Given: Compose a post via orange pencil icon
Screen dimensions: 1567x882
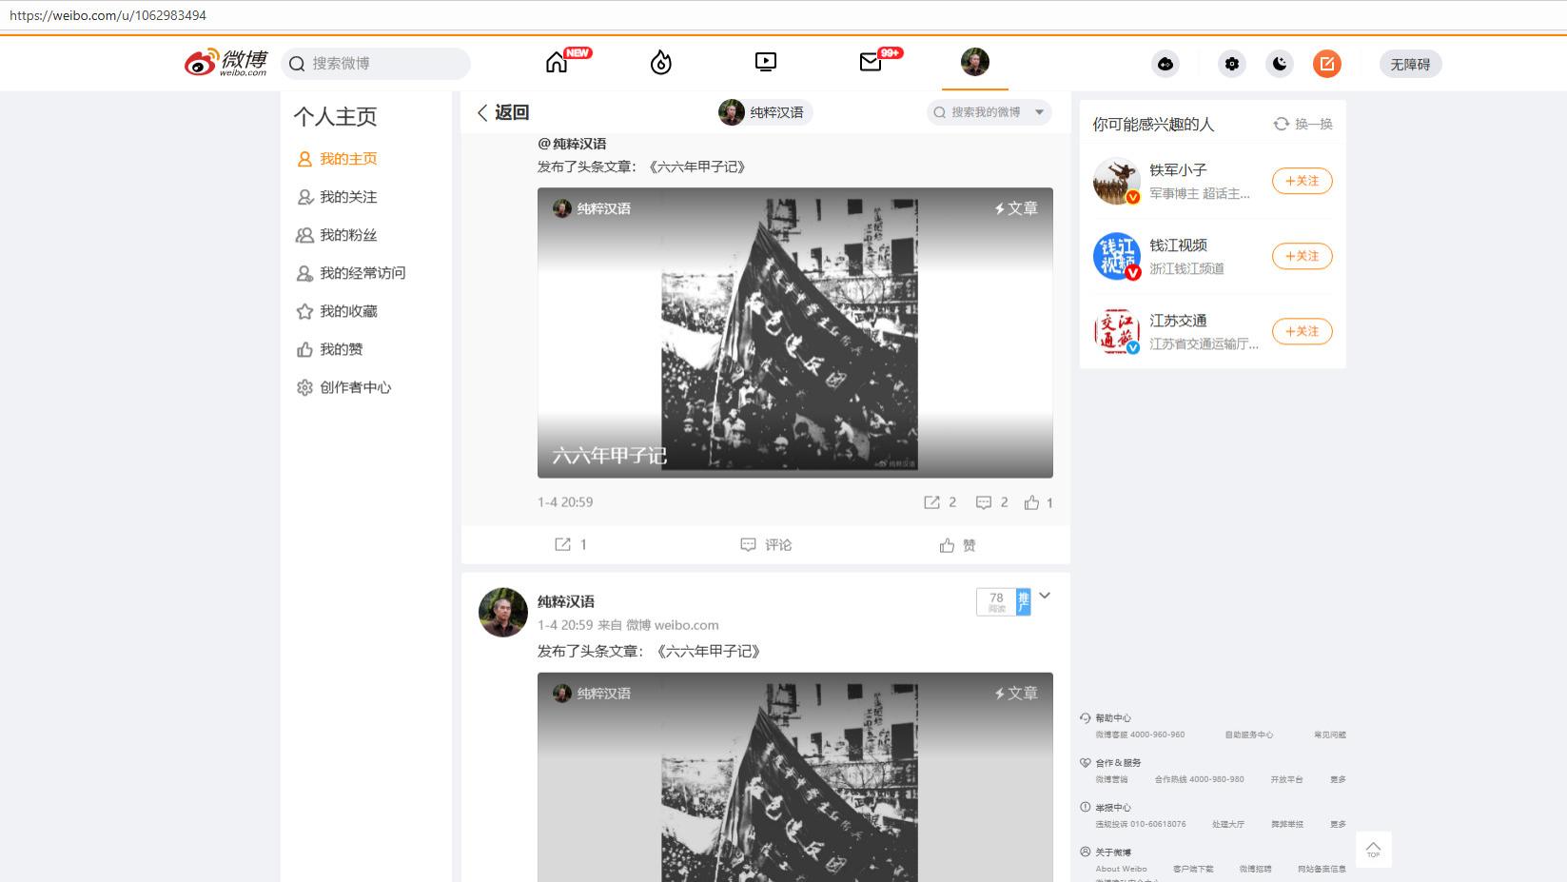Looking at the screenshot, I should click(x=1327, y=63).
